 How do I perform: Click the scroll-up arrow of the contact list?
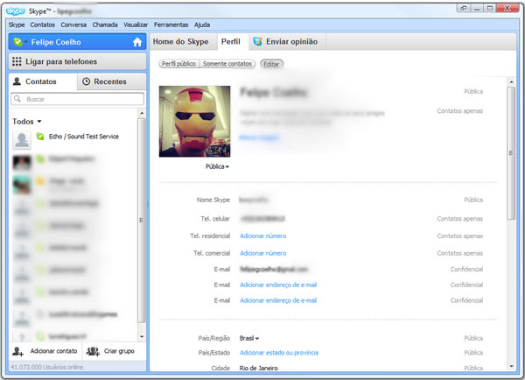click(142, 113)
